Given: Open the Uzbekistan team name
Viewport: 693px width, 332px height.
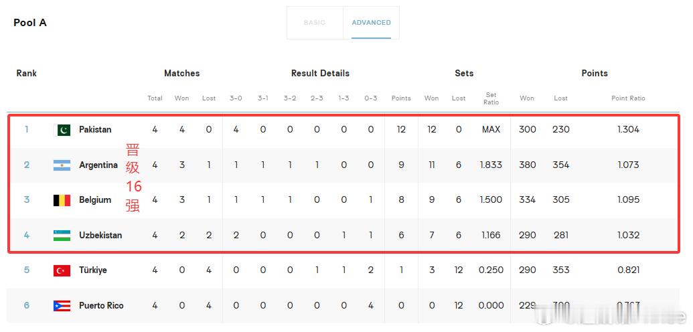Looking at the screenshot, I should [x=100, y=235].
